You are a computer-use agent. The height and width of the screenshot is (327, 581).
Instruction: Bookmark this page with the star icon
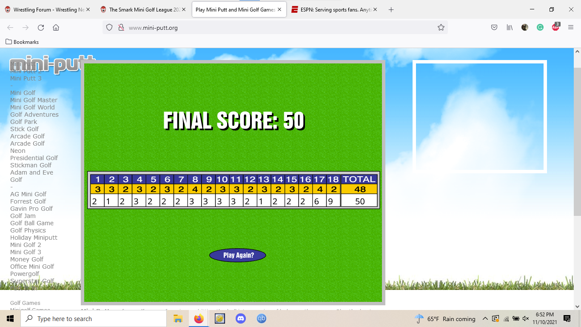coord(441,28)
